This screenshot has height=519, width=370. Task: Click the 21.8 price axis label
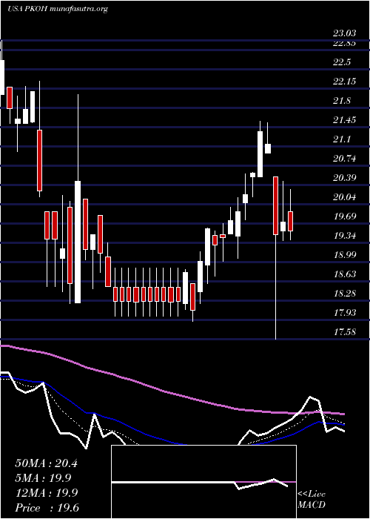point(342,101)
